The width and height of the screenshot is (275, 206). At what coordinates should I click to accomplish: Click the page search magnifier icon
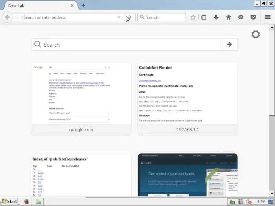tap(37, 44)
